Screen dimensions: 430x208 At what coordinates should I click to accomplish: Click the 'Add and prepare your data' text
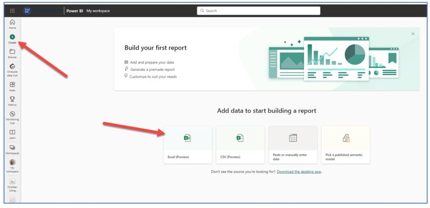pos(152,62)
